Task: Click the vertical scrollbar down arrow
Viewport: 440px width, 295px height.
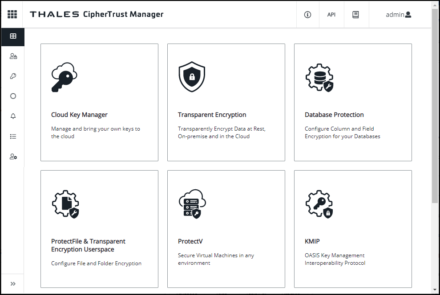Action: point(435,290)
